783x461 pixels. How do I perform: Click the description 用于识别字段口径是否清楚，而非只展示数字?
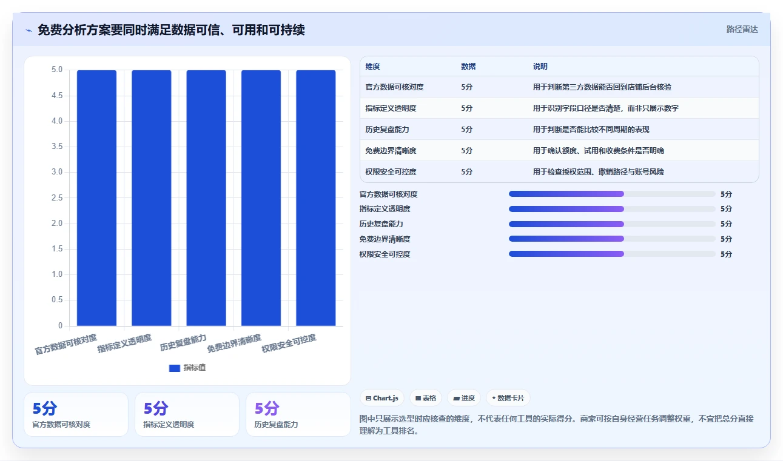coord(606,108)
